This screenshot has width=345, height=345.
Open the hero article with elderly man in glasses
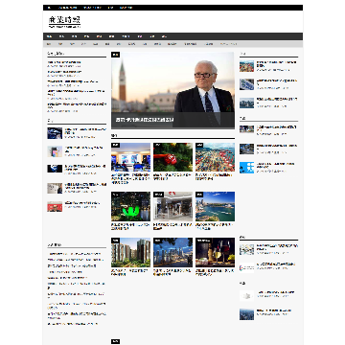point(172,90)
